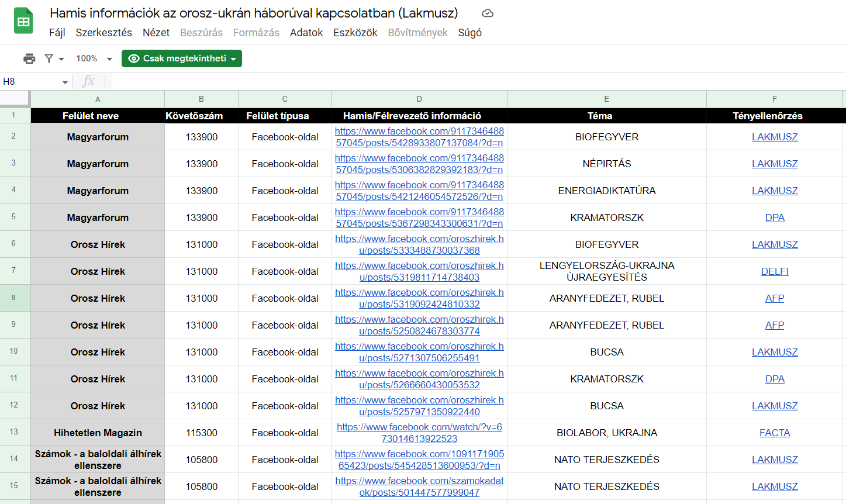Open the 'Csak megtekintheti' view-only dropdown

pyautogui.click(x=182, y=58)
